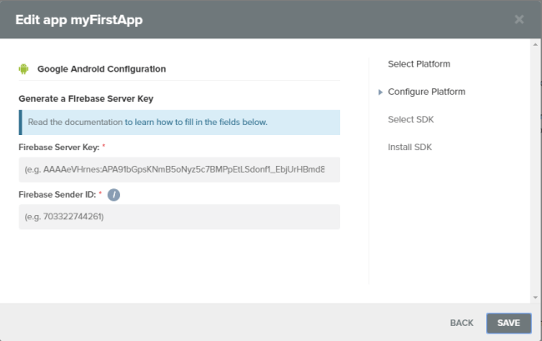Focus the Firebase Sender ID input field
542x341 pixels.
[x=179, y=217]
